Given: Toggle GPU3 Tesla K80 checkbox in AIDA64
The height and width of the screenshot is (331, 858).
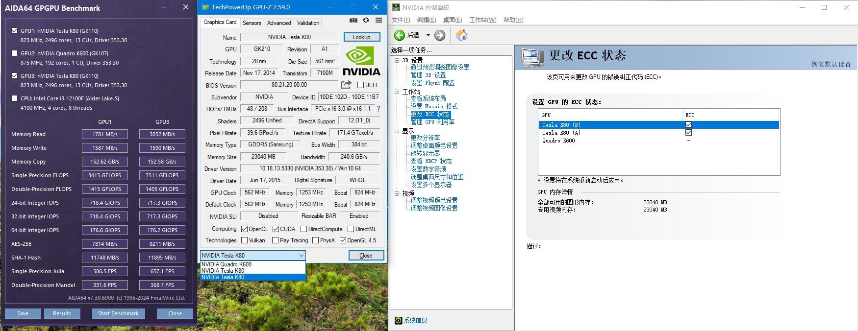Looking at the screenshot, I should tap(14, 76).
